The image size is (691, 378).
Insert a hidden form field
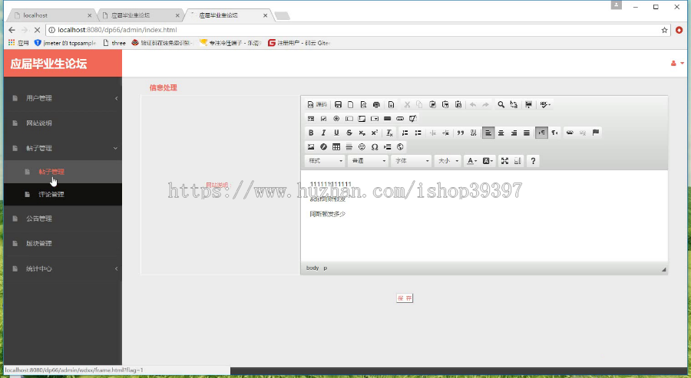[413, 119]
